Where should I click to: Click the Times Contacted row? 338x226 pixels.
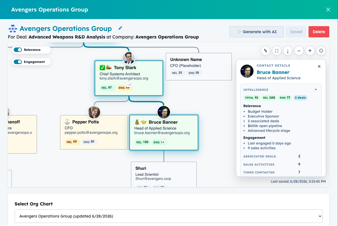(281, 172)
